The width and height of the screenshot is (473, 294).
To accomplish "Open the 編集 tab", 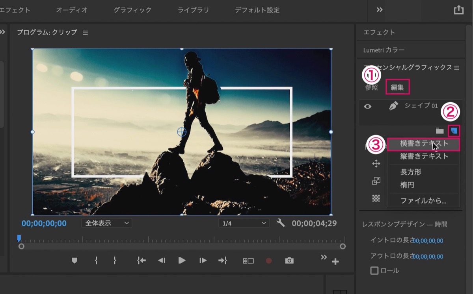I will [x=397, y=87].
